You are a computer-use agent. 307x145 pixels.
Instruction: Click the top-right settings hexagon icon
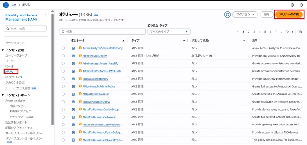tap(301, 5)
